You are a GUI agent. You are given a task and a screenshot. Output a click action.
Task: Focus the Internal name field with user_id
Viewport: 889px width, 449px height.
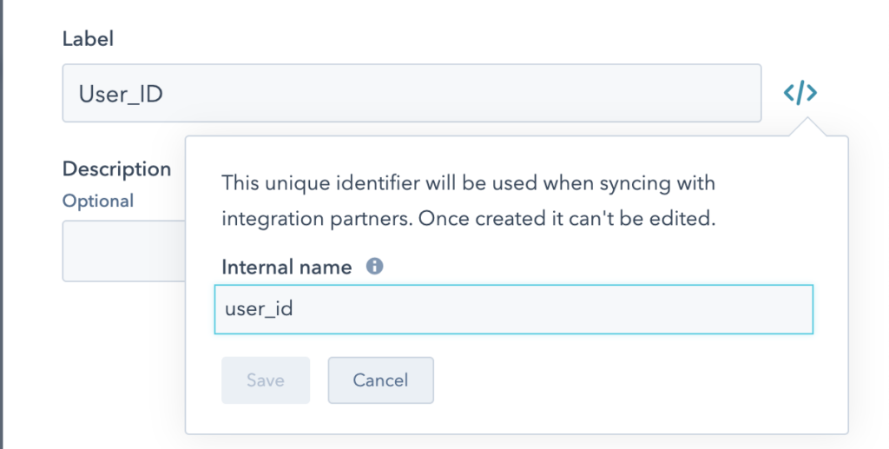(x=514, y=309)
